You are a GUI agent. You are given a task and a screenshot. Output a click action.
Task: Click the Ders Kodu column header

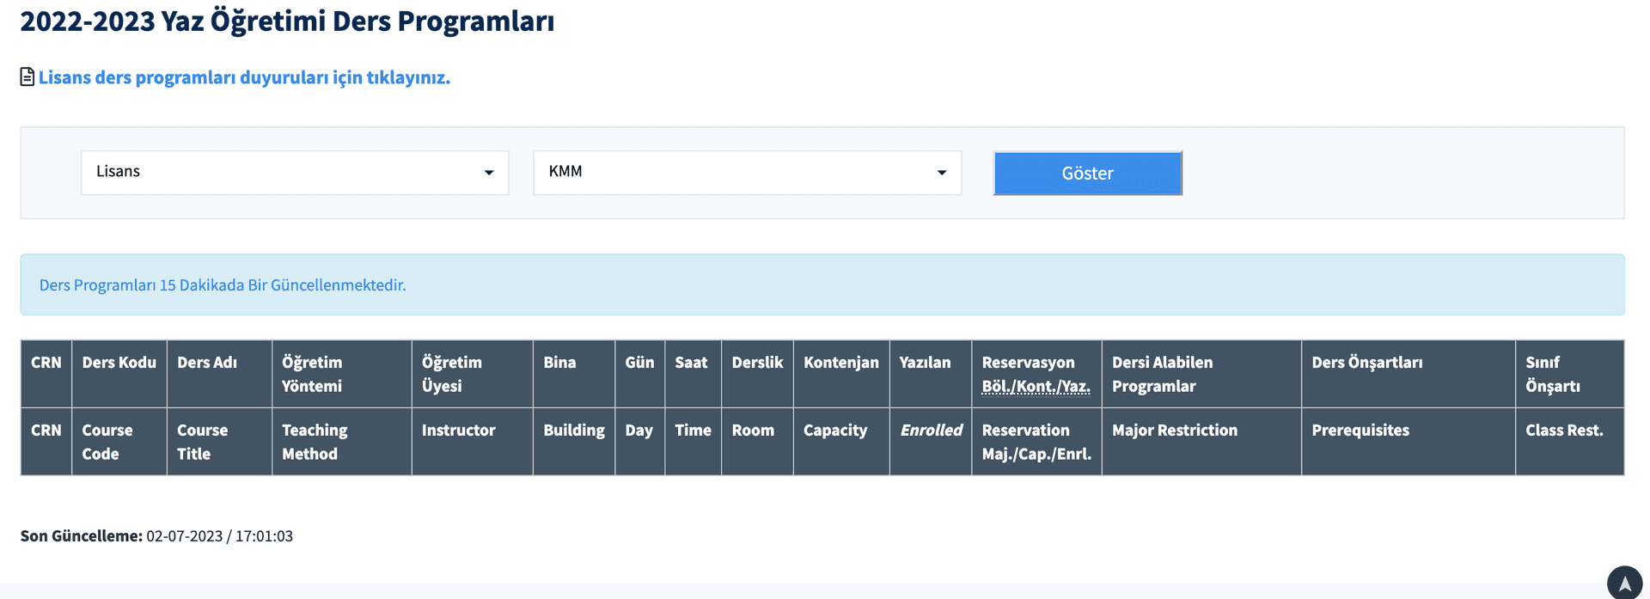pos(119,363)
